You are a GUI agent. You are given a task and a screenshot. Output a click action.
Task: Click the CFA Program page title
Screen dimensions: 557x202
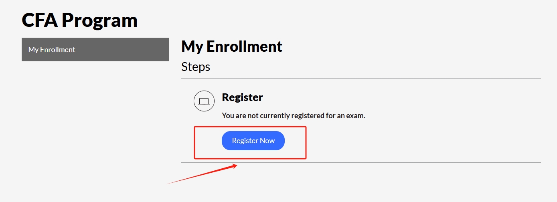[x=79, y=20]
